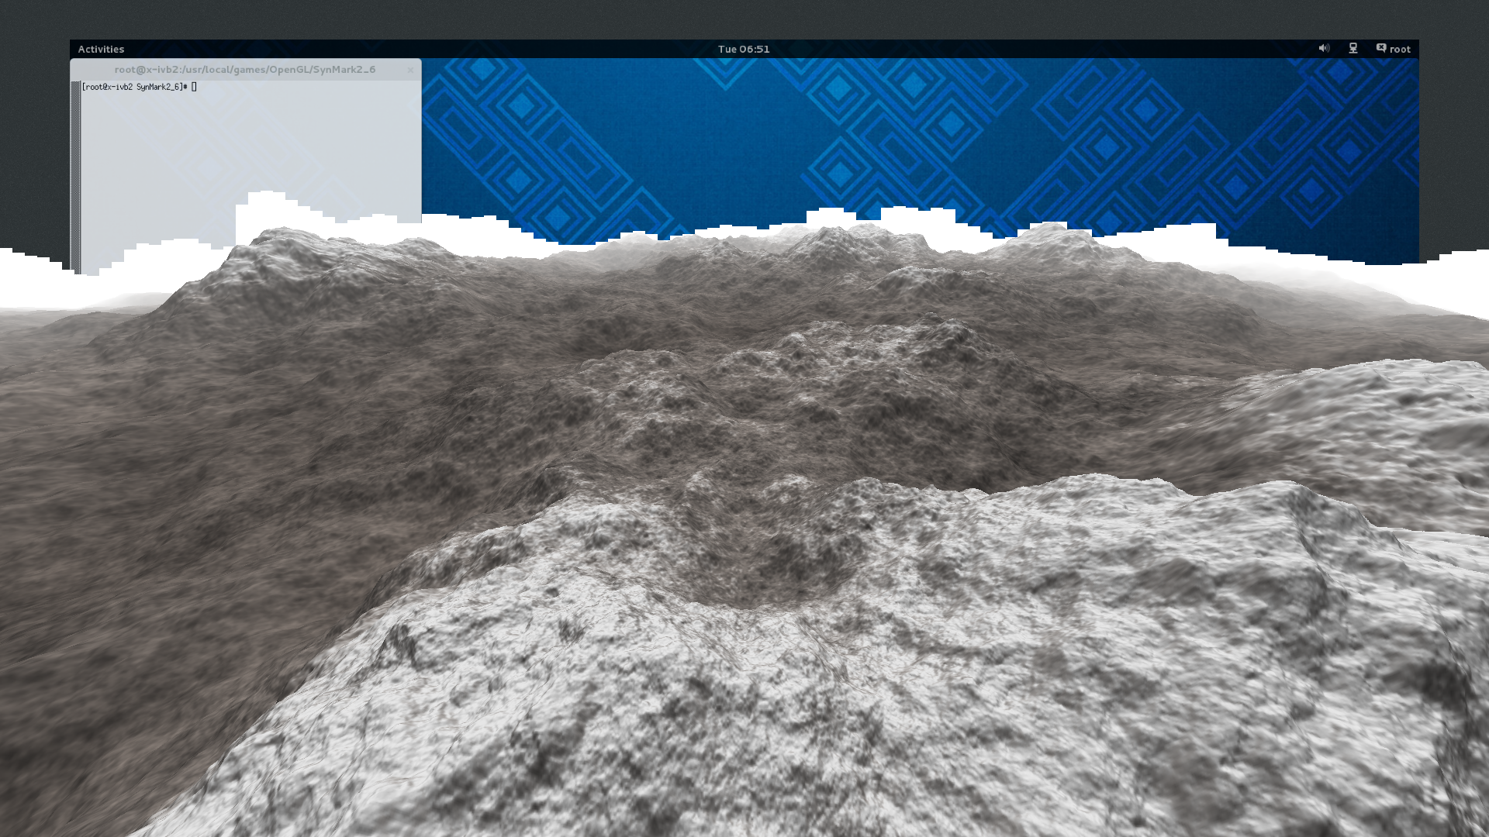The height and width of the screenshot is (837, 1489).
Task: Click the blue patterned desktop wallpaper
Action: [931, 132]
